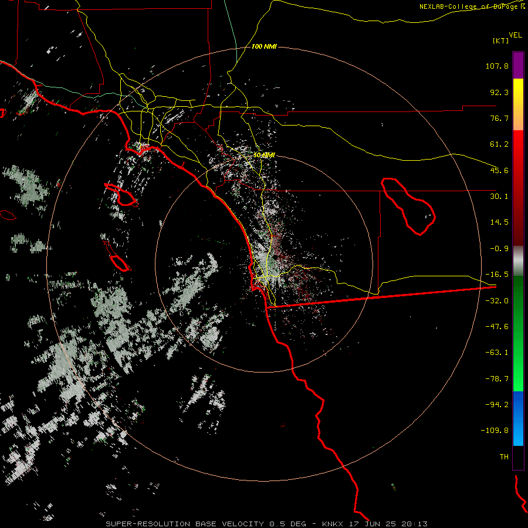This screenshot has height=528, width=528.
Task: Pick the blue segment of the velocity color bar
Action: coord(518,418)
